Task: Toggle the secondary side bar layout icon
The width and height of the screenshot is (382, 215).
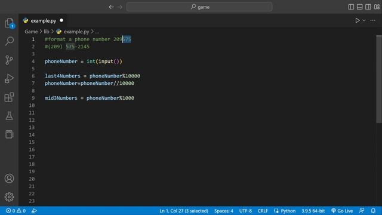Action: click(x=368, y=7)
